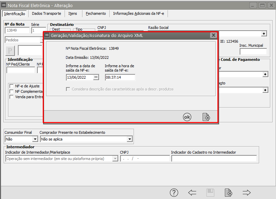Open the help question mark icon
Viewport: 276px width, 199px height.
pos(174,193)
